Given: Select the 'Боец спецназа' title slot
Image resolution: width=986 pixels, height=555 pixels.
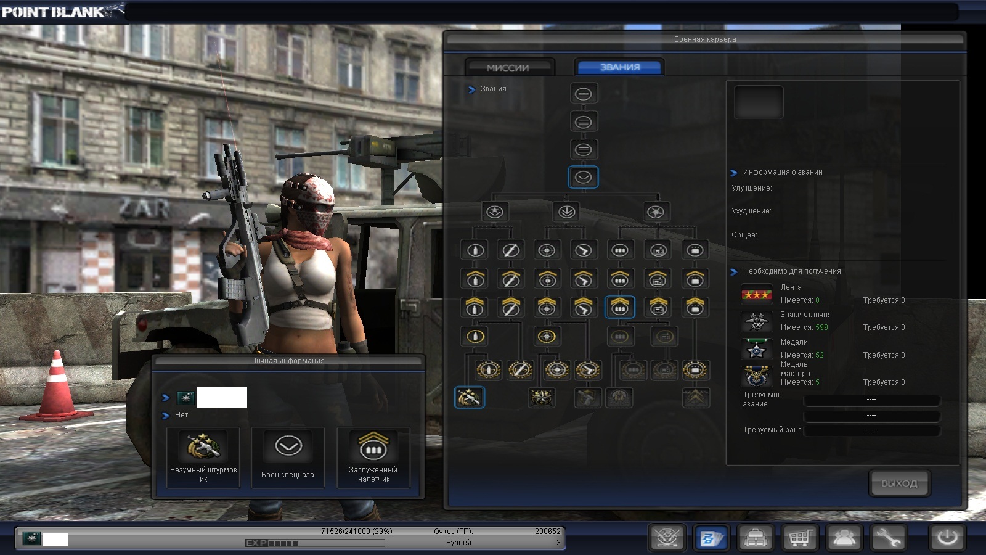Looking at the screenshot, I should click(288, 457).
